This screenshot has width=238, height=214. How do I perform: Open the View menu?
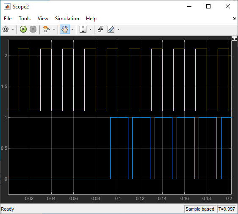(43, 19)
